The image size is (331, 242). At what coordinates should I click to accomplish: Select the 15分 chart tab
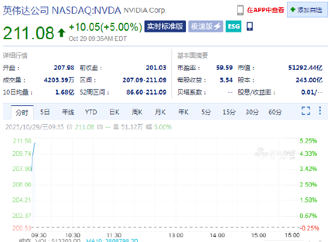(x=229, y=112)
